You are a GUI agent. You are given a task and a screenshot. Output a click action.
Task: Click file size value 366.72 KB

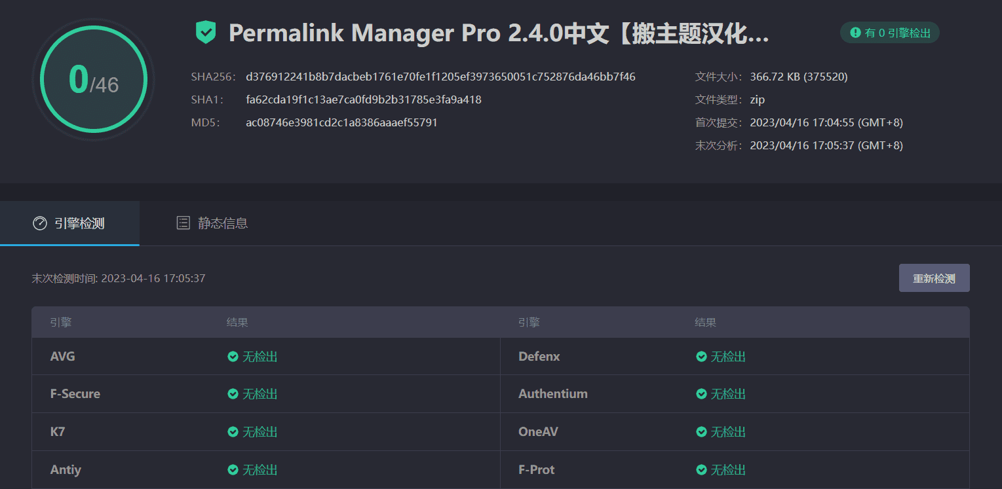point(799,77)
